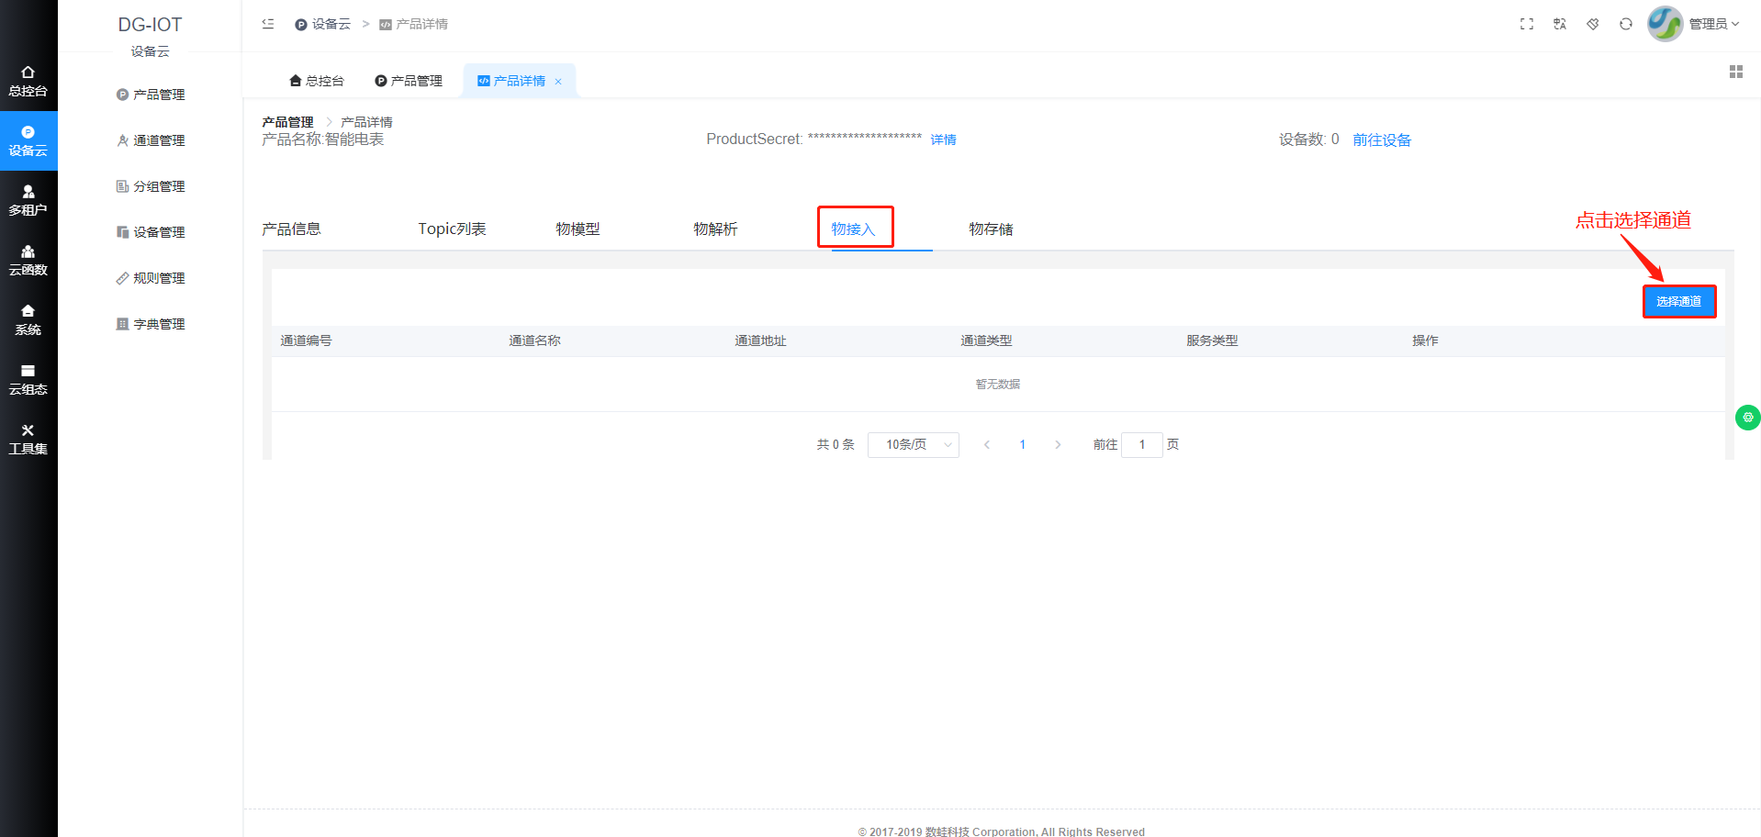Switch to the Topic列表 tab
The width and height of the screenshot is (1761, 837).
(452, 229)
